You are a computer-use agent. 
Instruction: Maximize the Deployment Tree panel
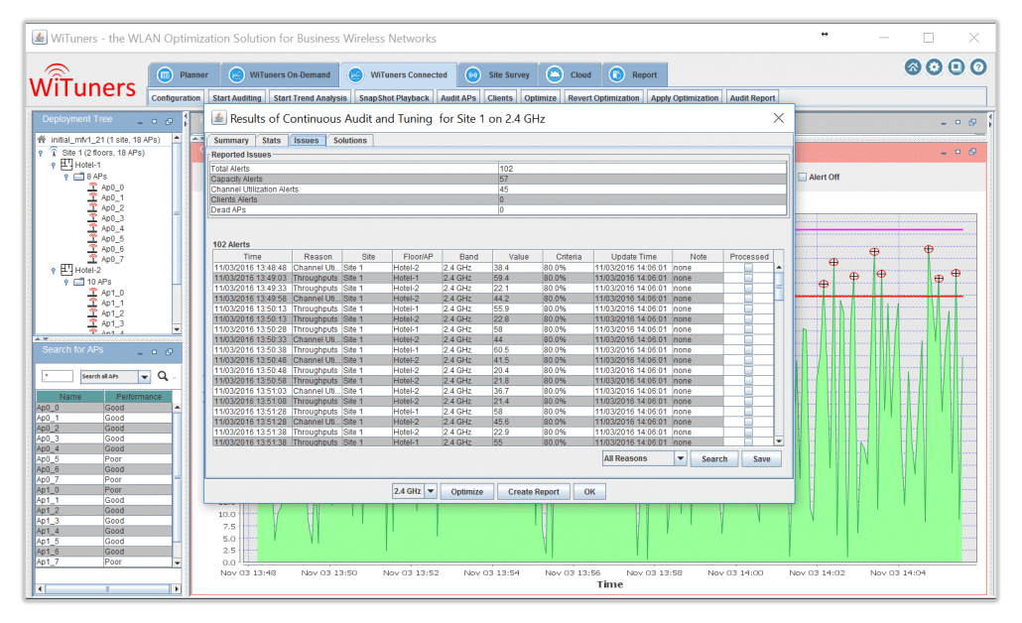click(x=155, y=121)
